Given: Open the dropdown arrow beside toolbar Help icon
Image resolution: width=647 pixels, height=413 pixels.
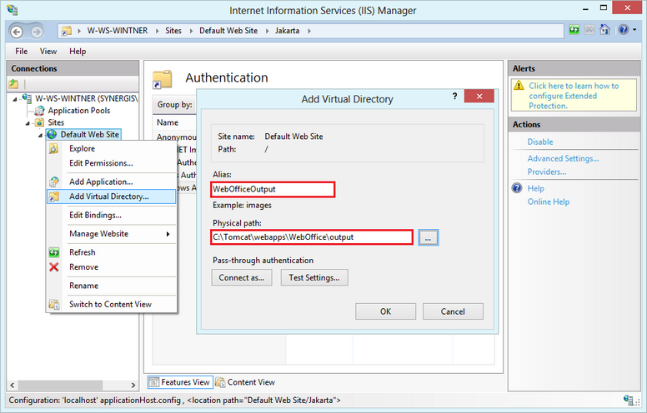Looking at the screenshot, I should click(634, 30).
